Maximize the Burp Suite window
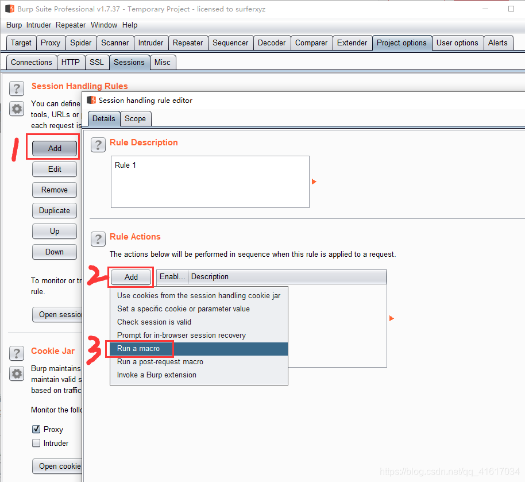This screenshot has width=525, height=482. 511,9
